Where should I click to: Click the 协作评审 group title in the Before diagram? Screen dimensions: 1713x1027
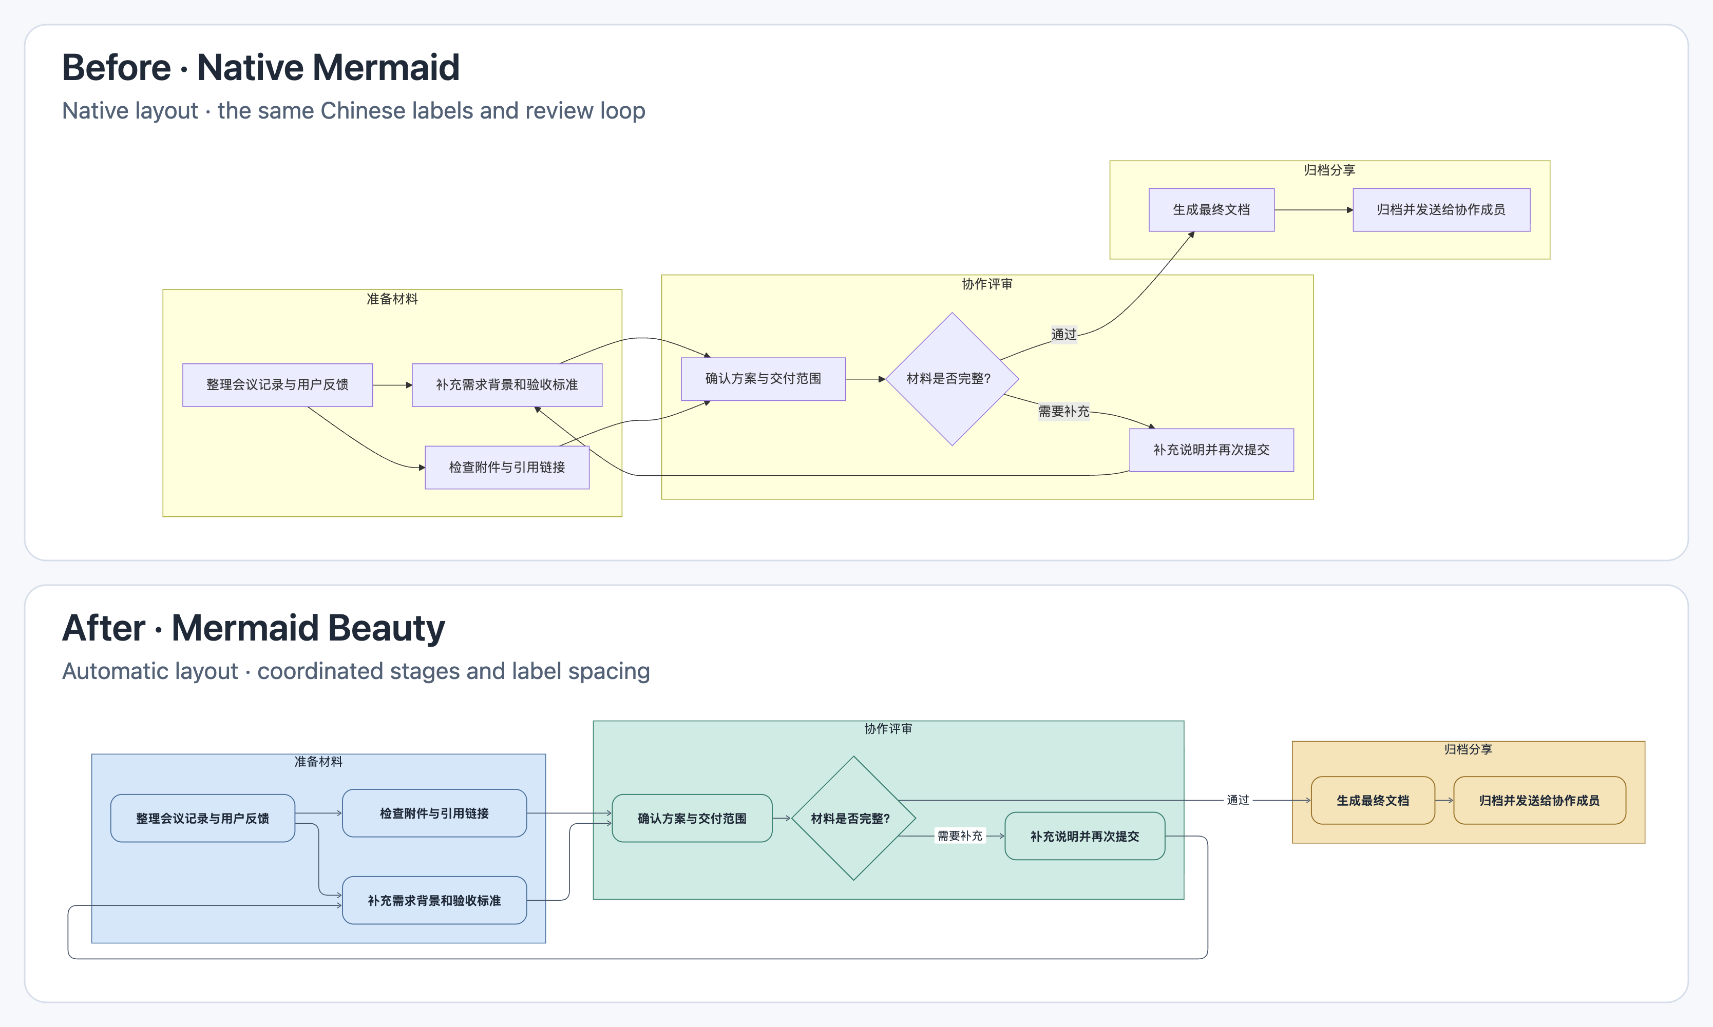click(x=987, y=284)
